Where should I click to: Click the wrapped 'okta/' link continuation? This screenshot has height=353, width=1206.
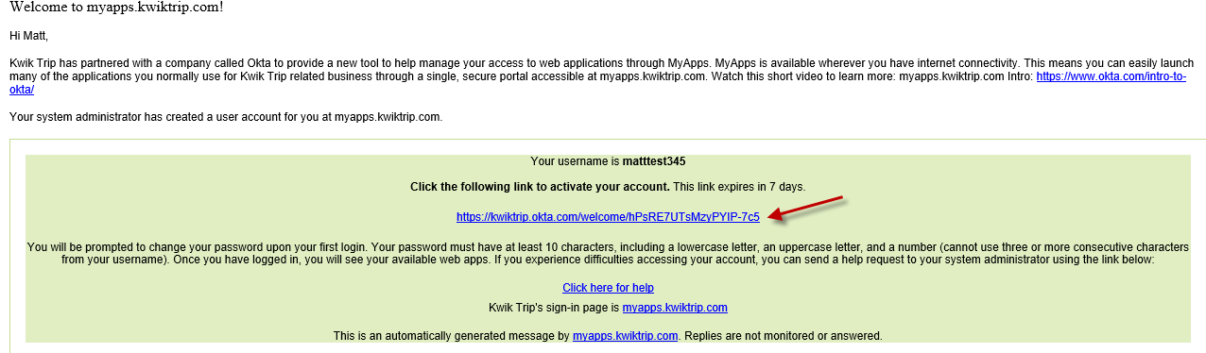(22, 90)
